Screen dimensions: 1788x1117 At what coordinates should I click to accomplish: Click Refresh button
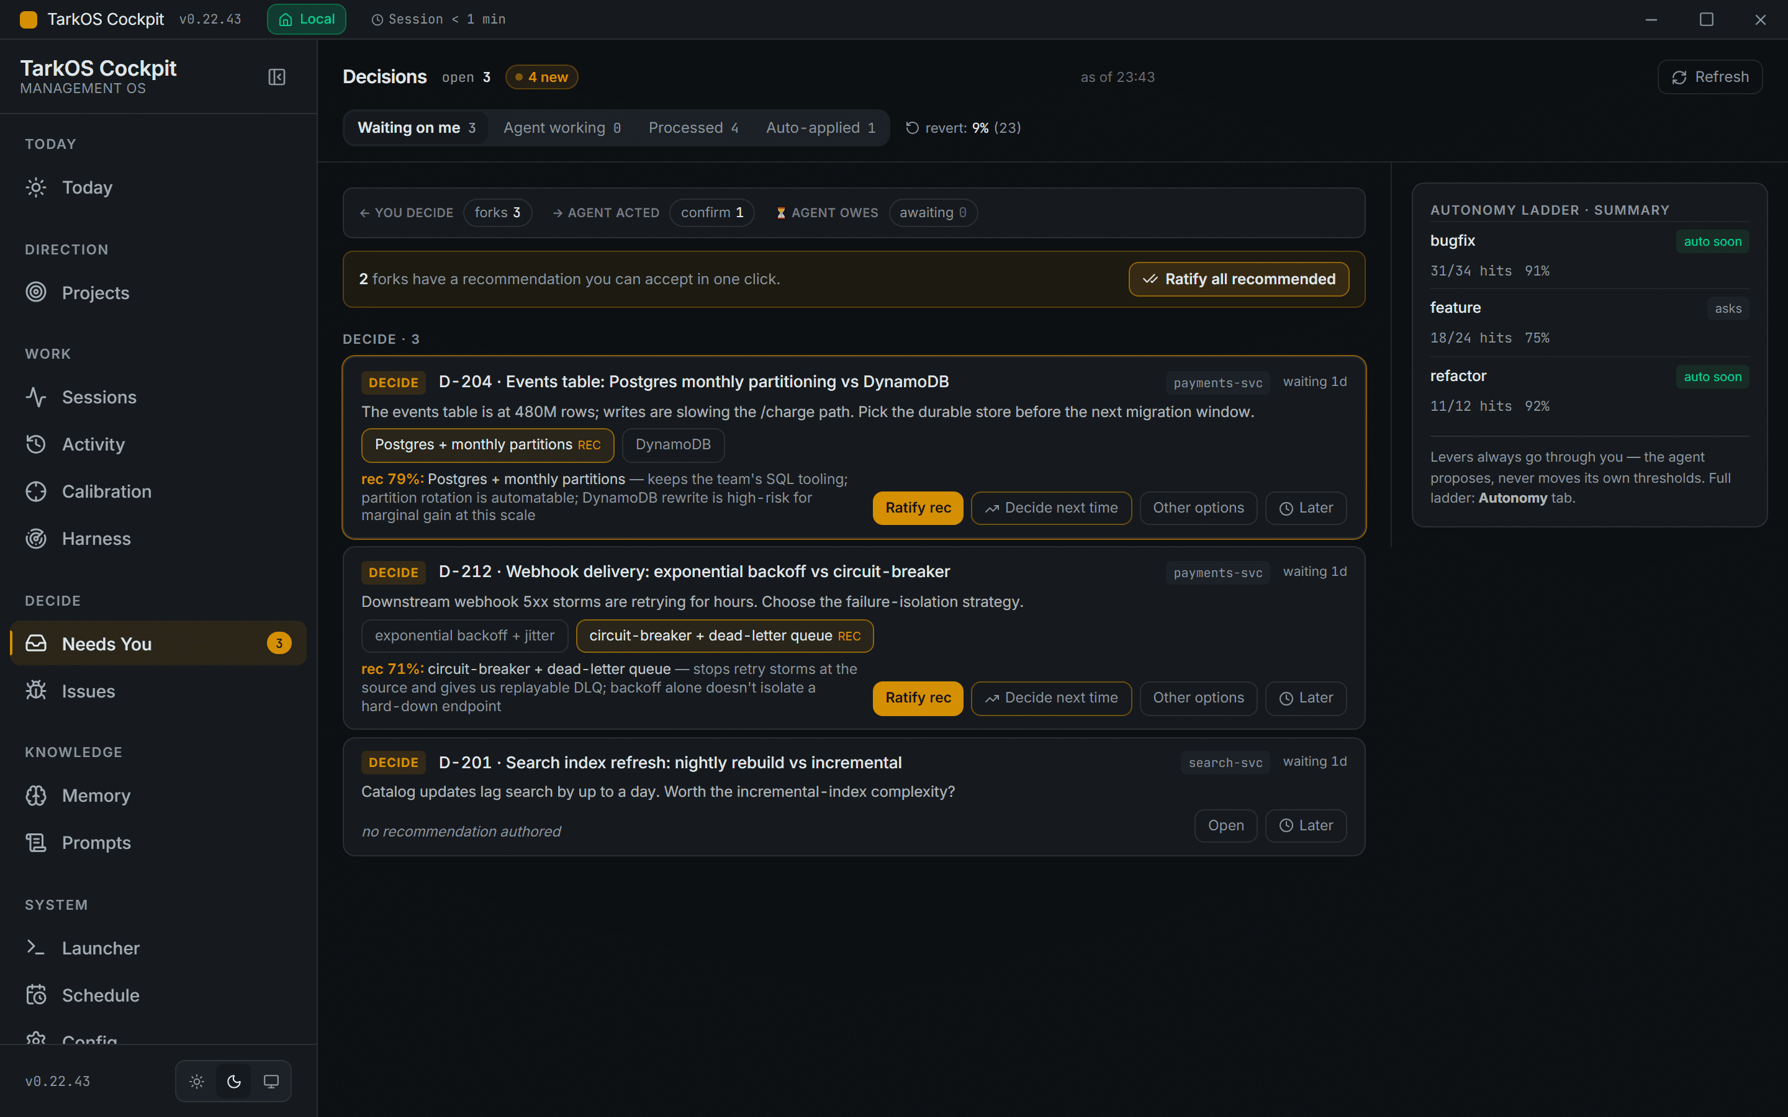pyautogui.click(x=1710, y=77)
